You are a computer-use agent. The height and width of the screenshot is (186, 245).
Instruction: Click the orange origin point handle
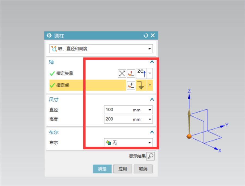tap(189, 136)
